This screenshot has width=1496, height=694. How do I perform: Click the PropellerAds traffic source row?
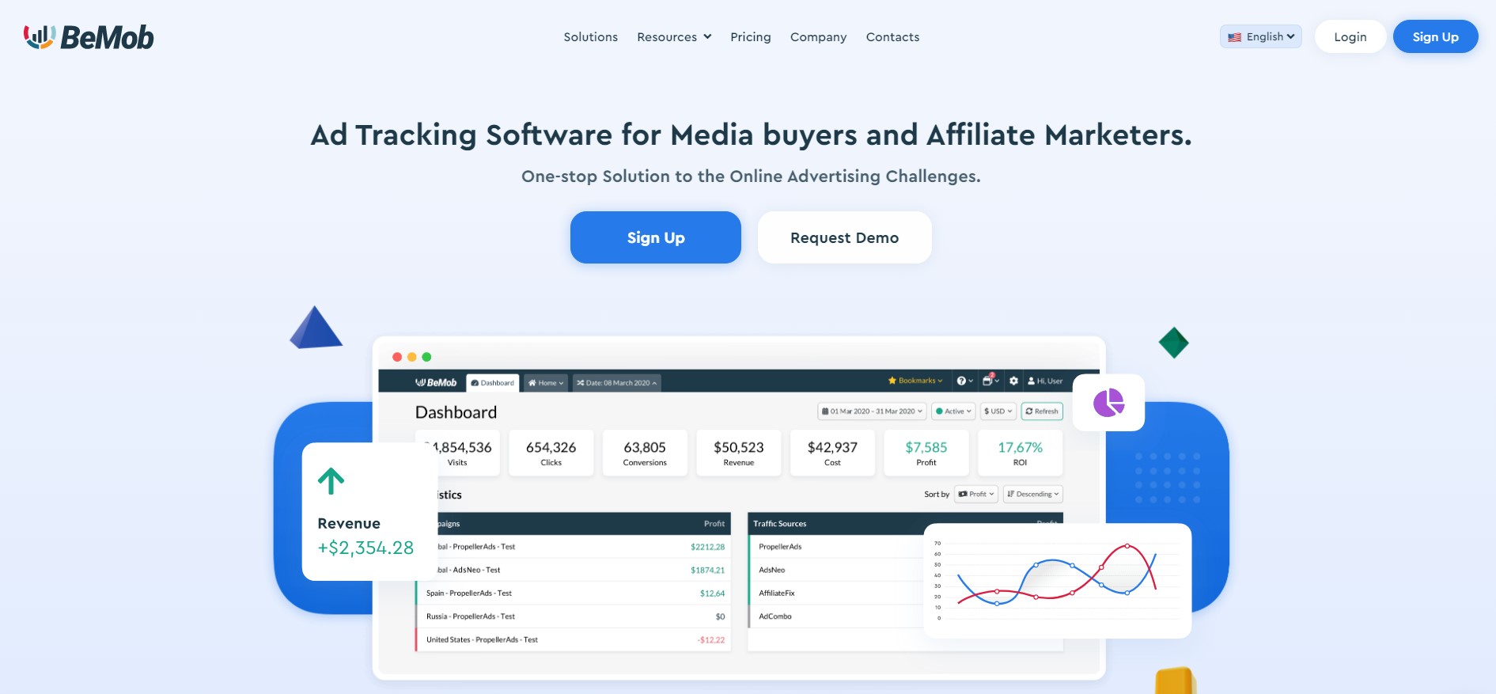click(x=835, y=547)
